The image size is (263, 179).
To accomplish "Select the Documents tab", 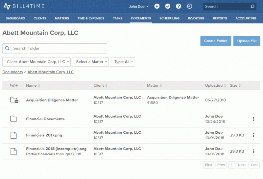I will pyautogui.click(x=141, y=18).
